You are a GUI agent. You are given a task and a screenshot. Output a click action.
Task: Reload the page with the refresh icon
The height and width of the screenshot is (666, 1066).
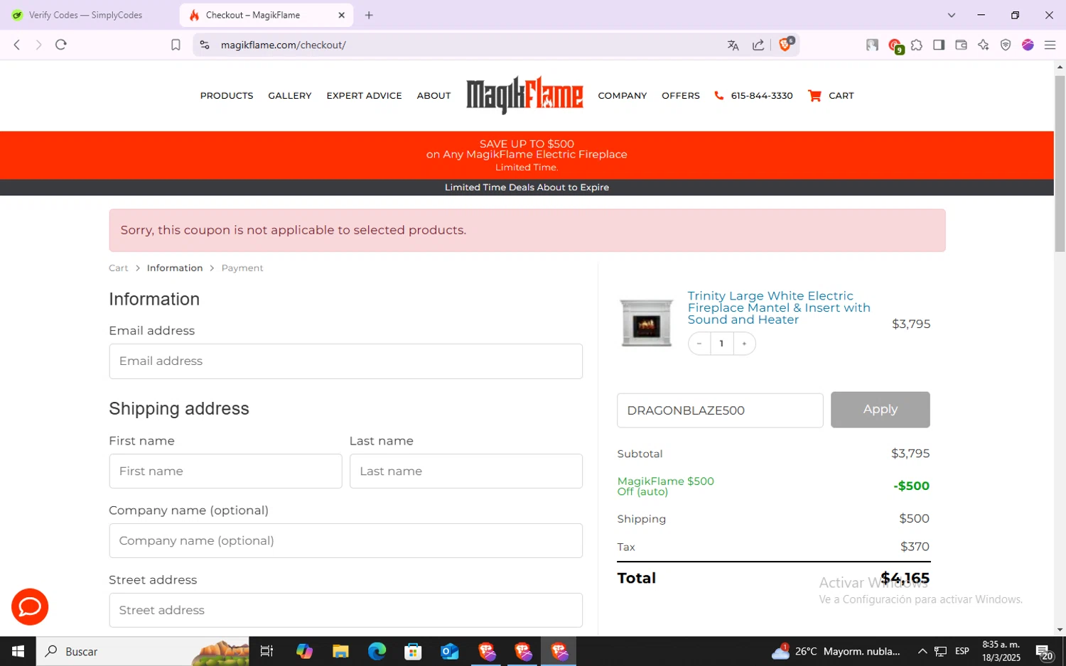tap(61, 45)
